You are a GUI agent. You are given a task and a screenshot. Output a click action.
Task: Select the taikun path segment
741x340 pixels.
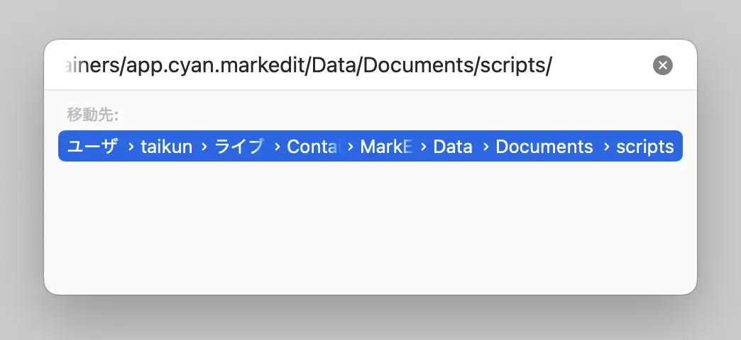tap(166, 147)
